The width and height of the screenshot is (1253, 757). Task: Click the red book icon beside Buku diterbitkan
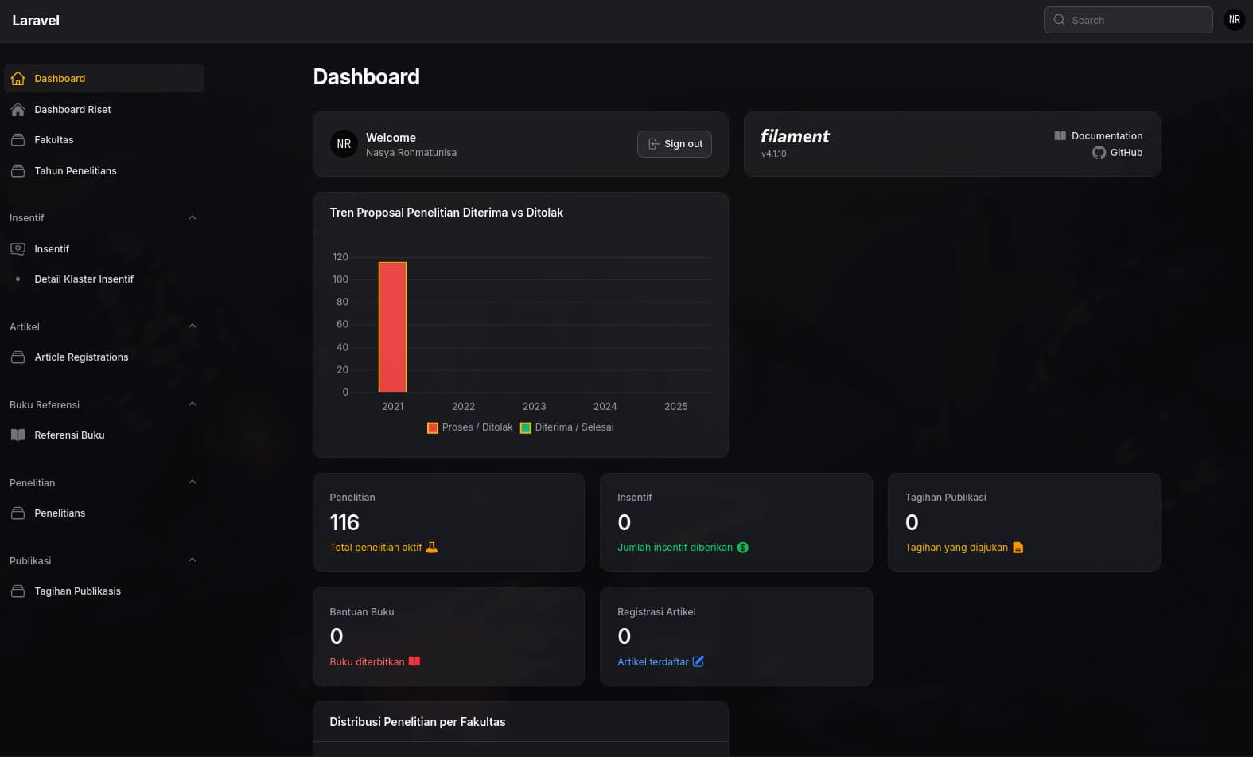point(414,661)
